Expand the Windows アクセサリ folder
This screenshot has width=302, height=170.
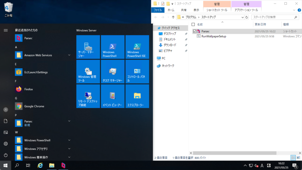pyautogui.click(x=69, y=149)
